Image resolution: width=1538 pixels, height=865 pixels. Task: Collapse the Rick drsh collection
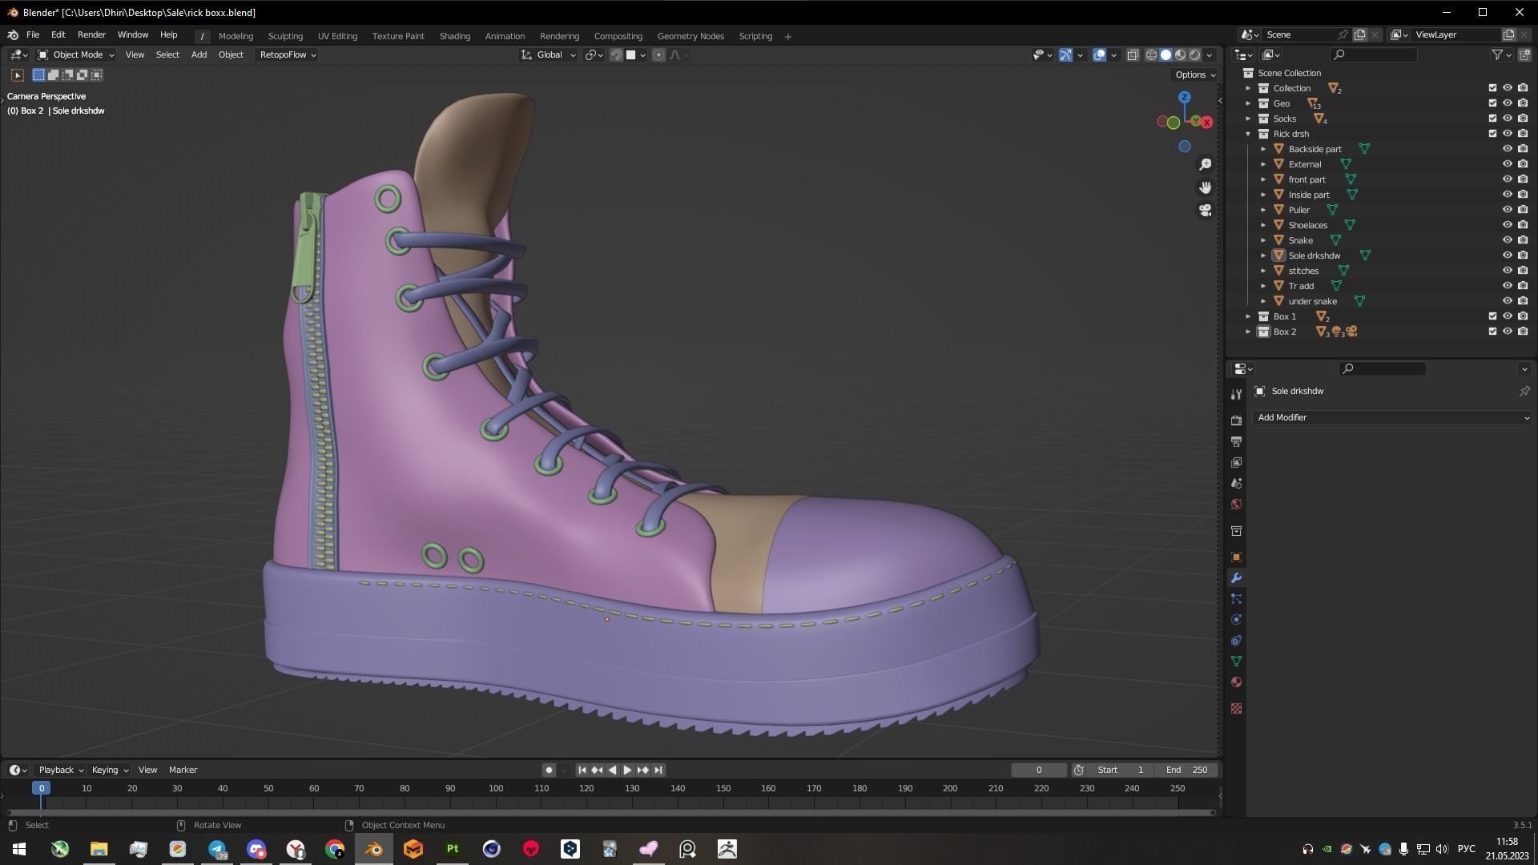coord(1248,134)
